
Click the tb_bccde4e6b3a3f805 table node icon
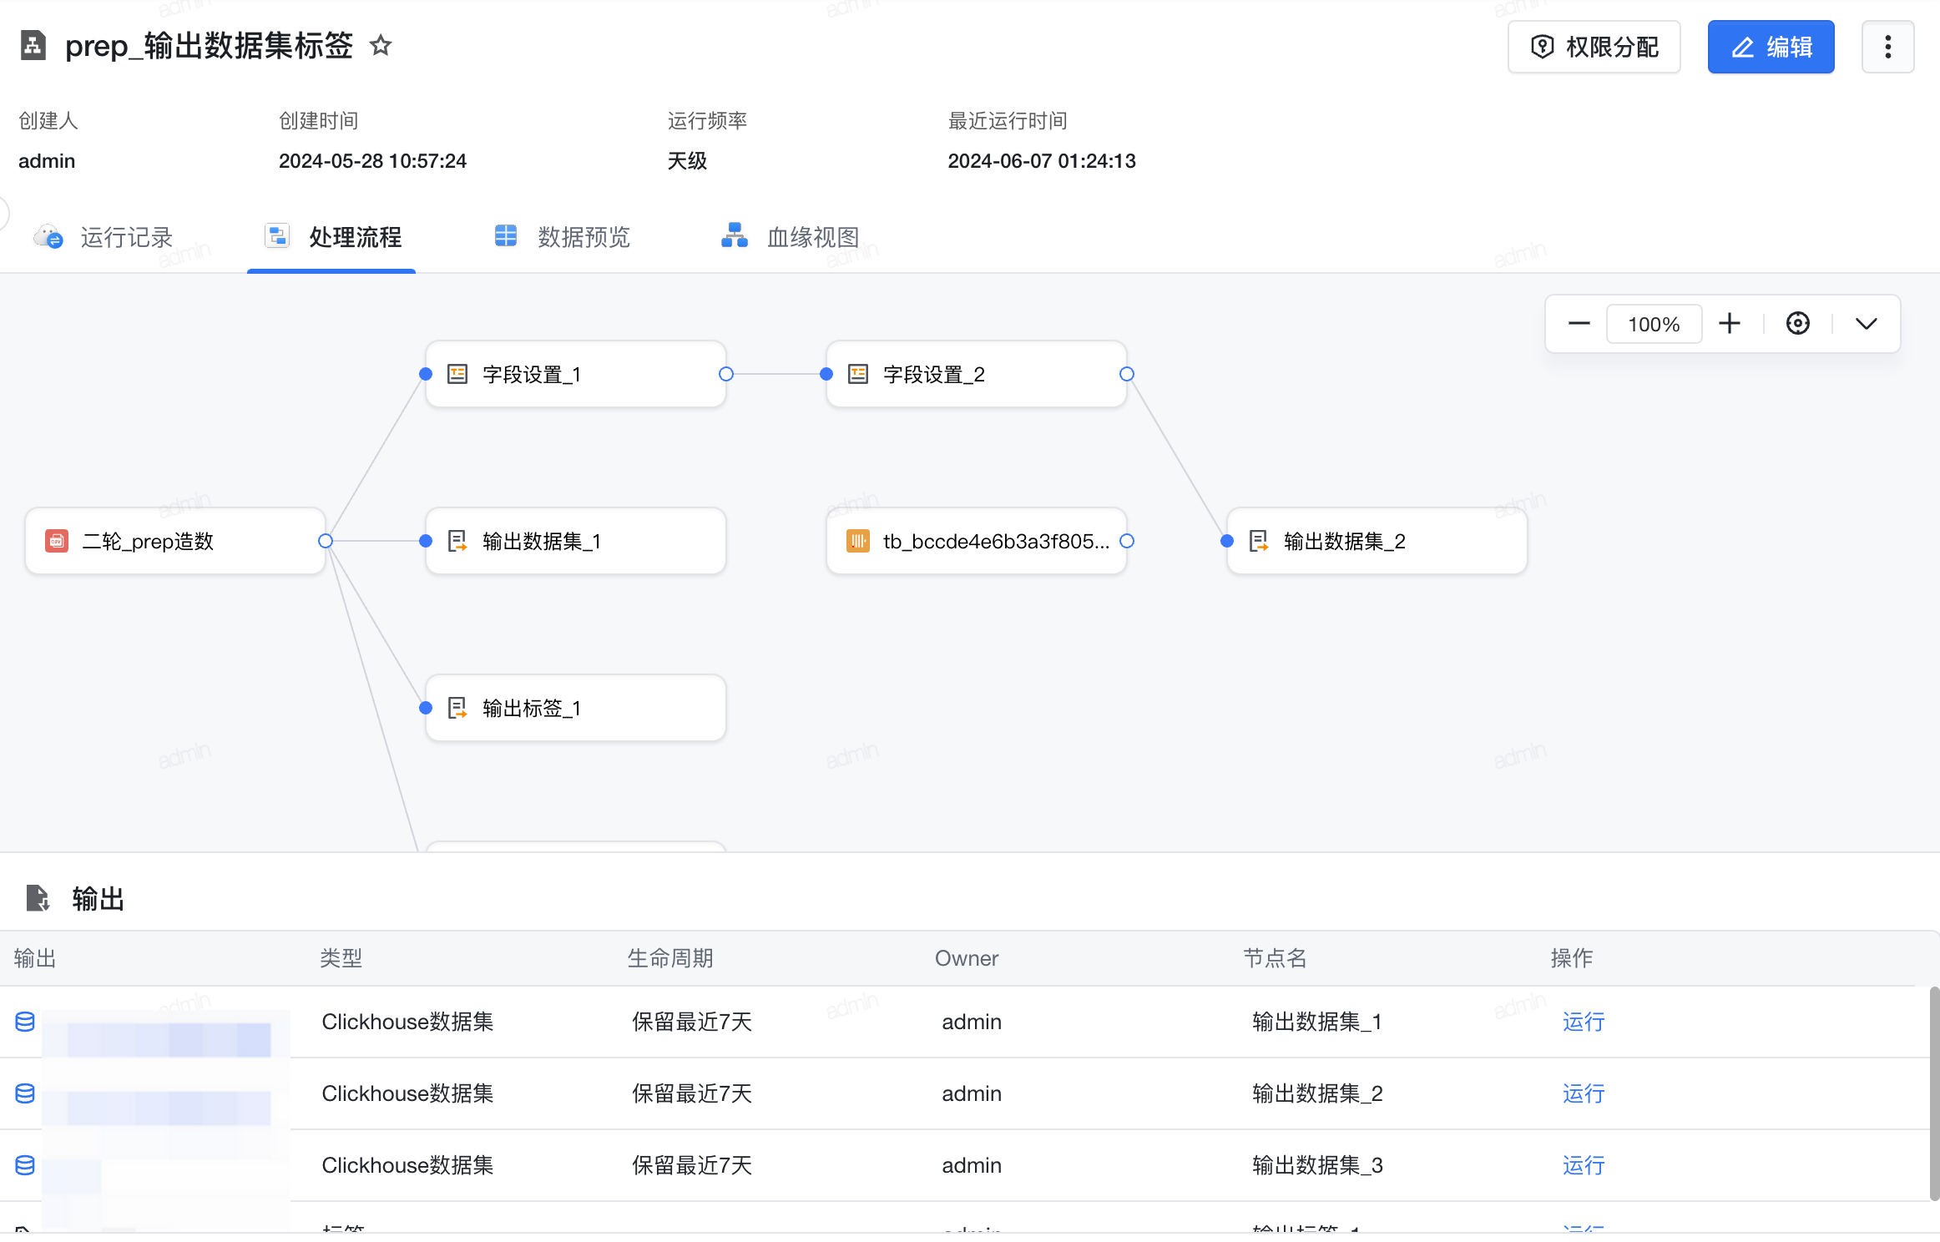(858, 541)
